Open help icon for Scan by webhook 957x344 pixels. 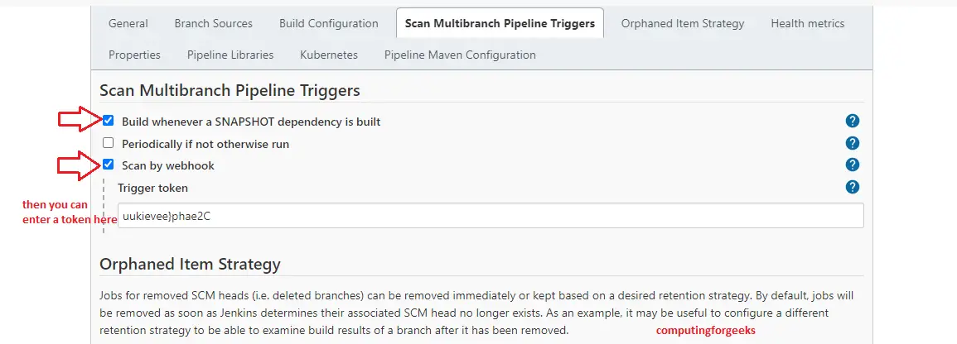pos(853,165)
